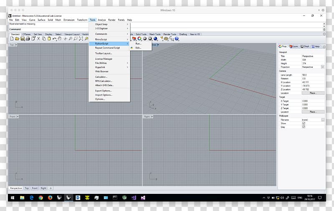
Task: Switch to the Perspective viewport tab
Action: [16, 188]
